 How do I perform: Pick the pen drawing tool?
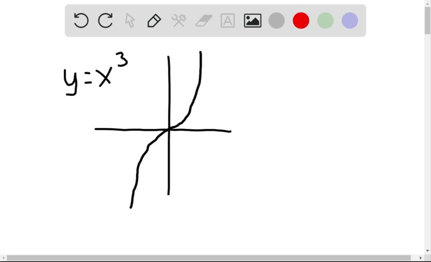pos(154,20)
